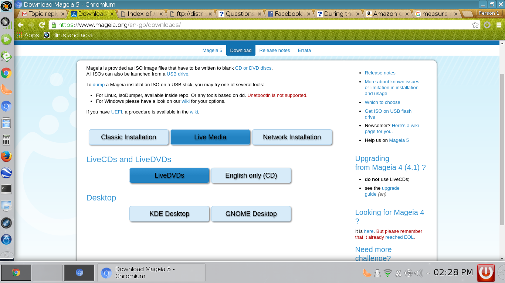Open the Chrome thumbnail in bottom panel

click(x=16, y=273)
